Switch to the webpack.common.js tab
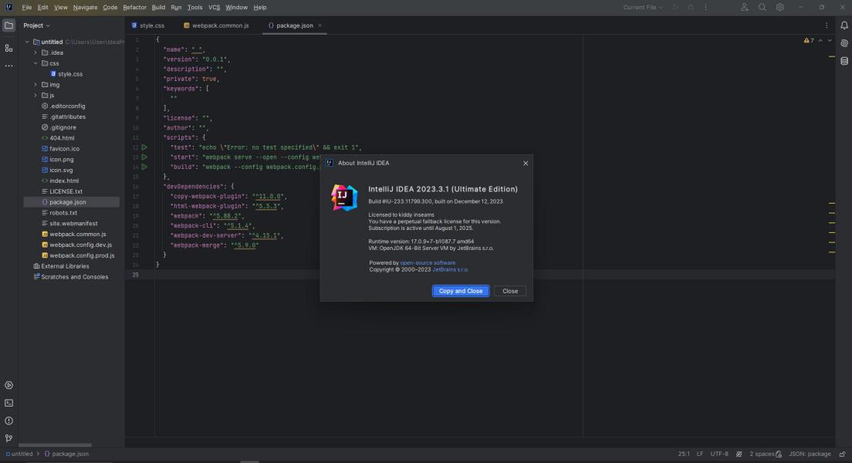Image resolution: width=852 pixels, height=463 pixels. click(216, 25)
